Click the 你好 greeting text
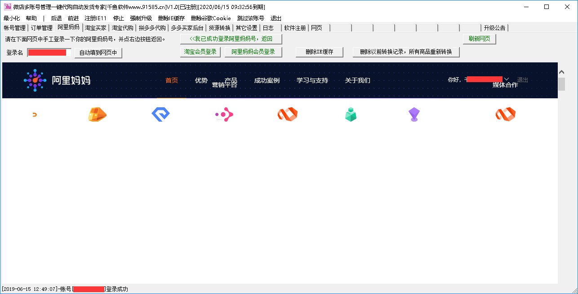 point(454,80)
